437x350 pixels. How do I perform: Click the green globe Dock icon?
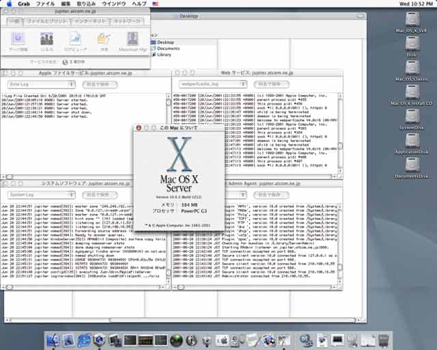click(x=176, y=340)
